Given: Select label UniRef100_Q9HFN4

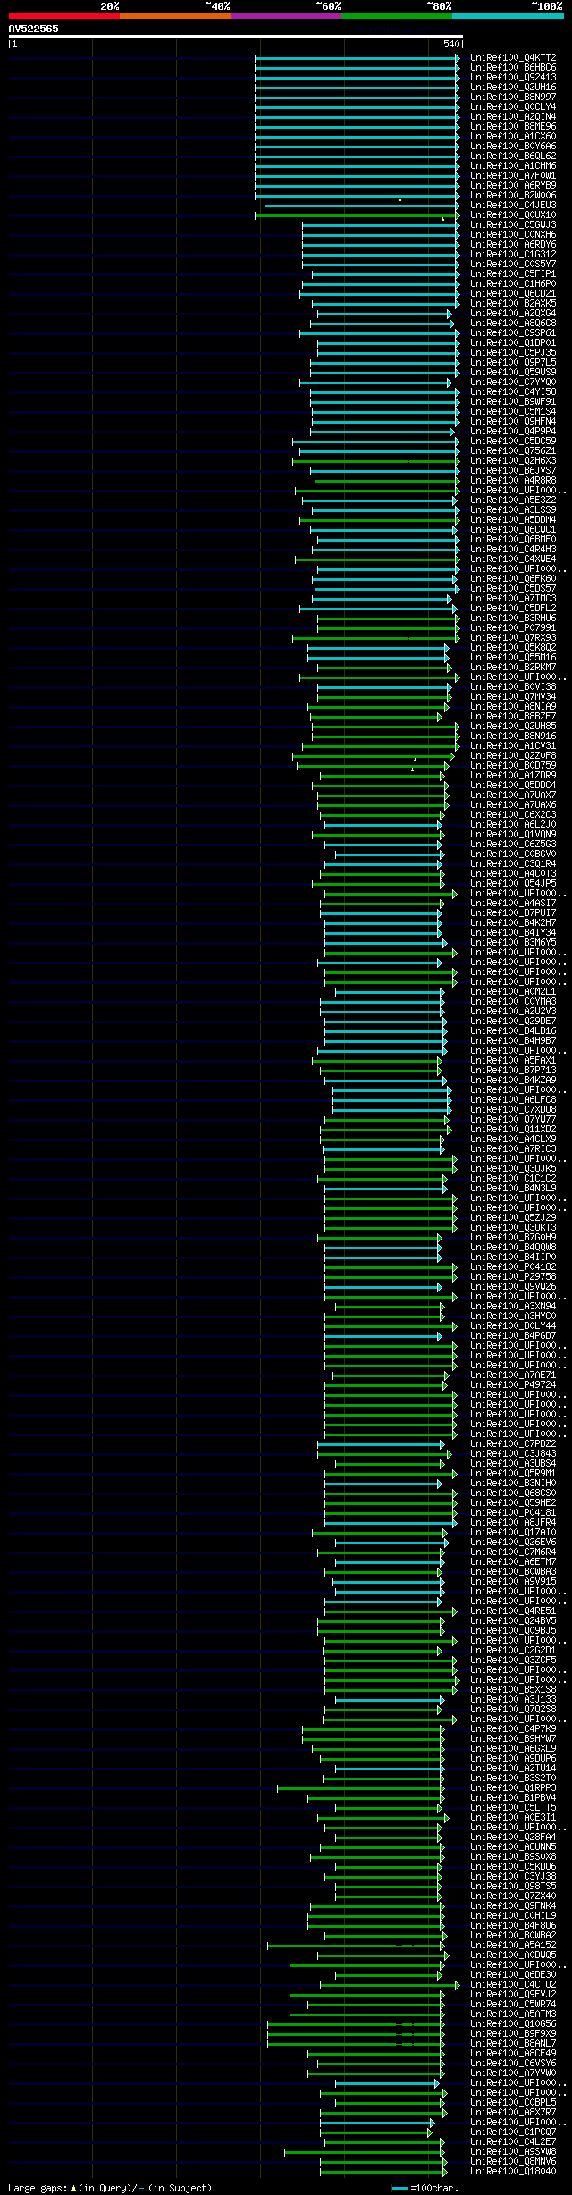Looking at the screenshot, I should [513, 421].
